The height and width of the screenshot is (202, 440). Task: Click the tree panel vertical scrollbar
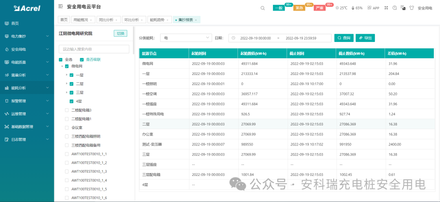point(134,40)
